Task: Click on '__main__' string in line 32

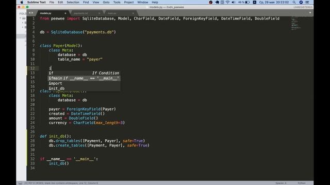Action: (85, 159)
